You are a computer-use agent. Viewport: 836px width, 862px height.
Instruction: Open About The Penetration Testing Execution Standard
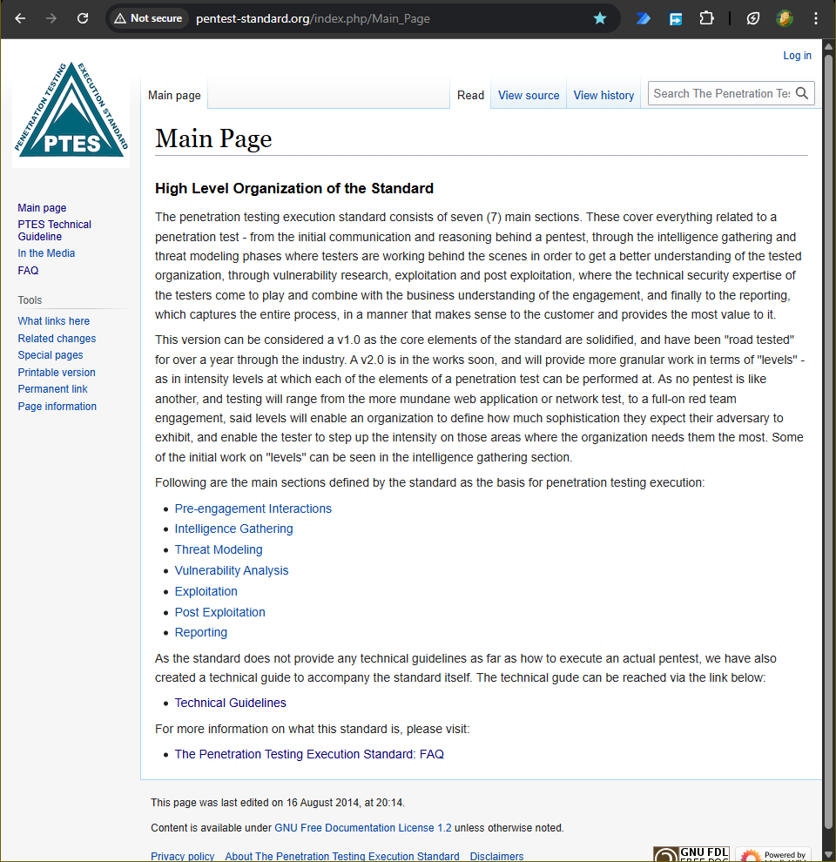click(x=342, y=856)
